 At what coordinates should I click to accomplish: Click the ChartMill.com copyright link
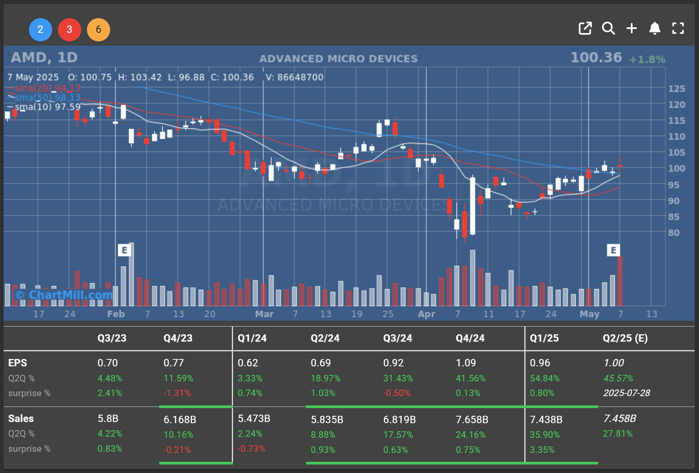pyautogui.click(x=64, y=295)
